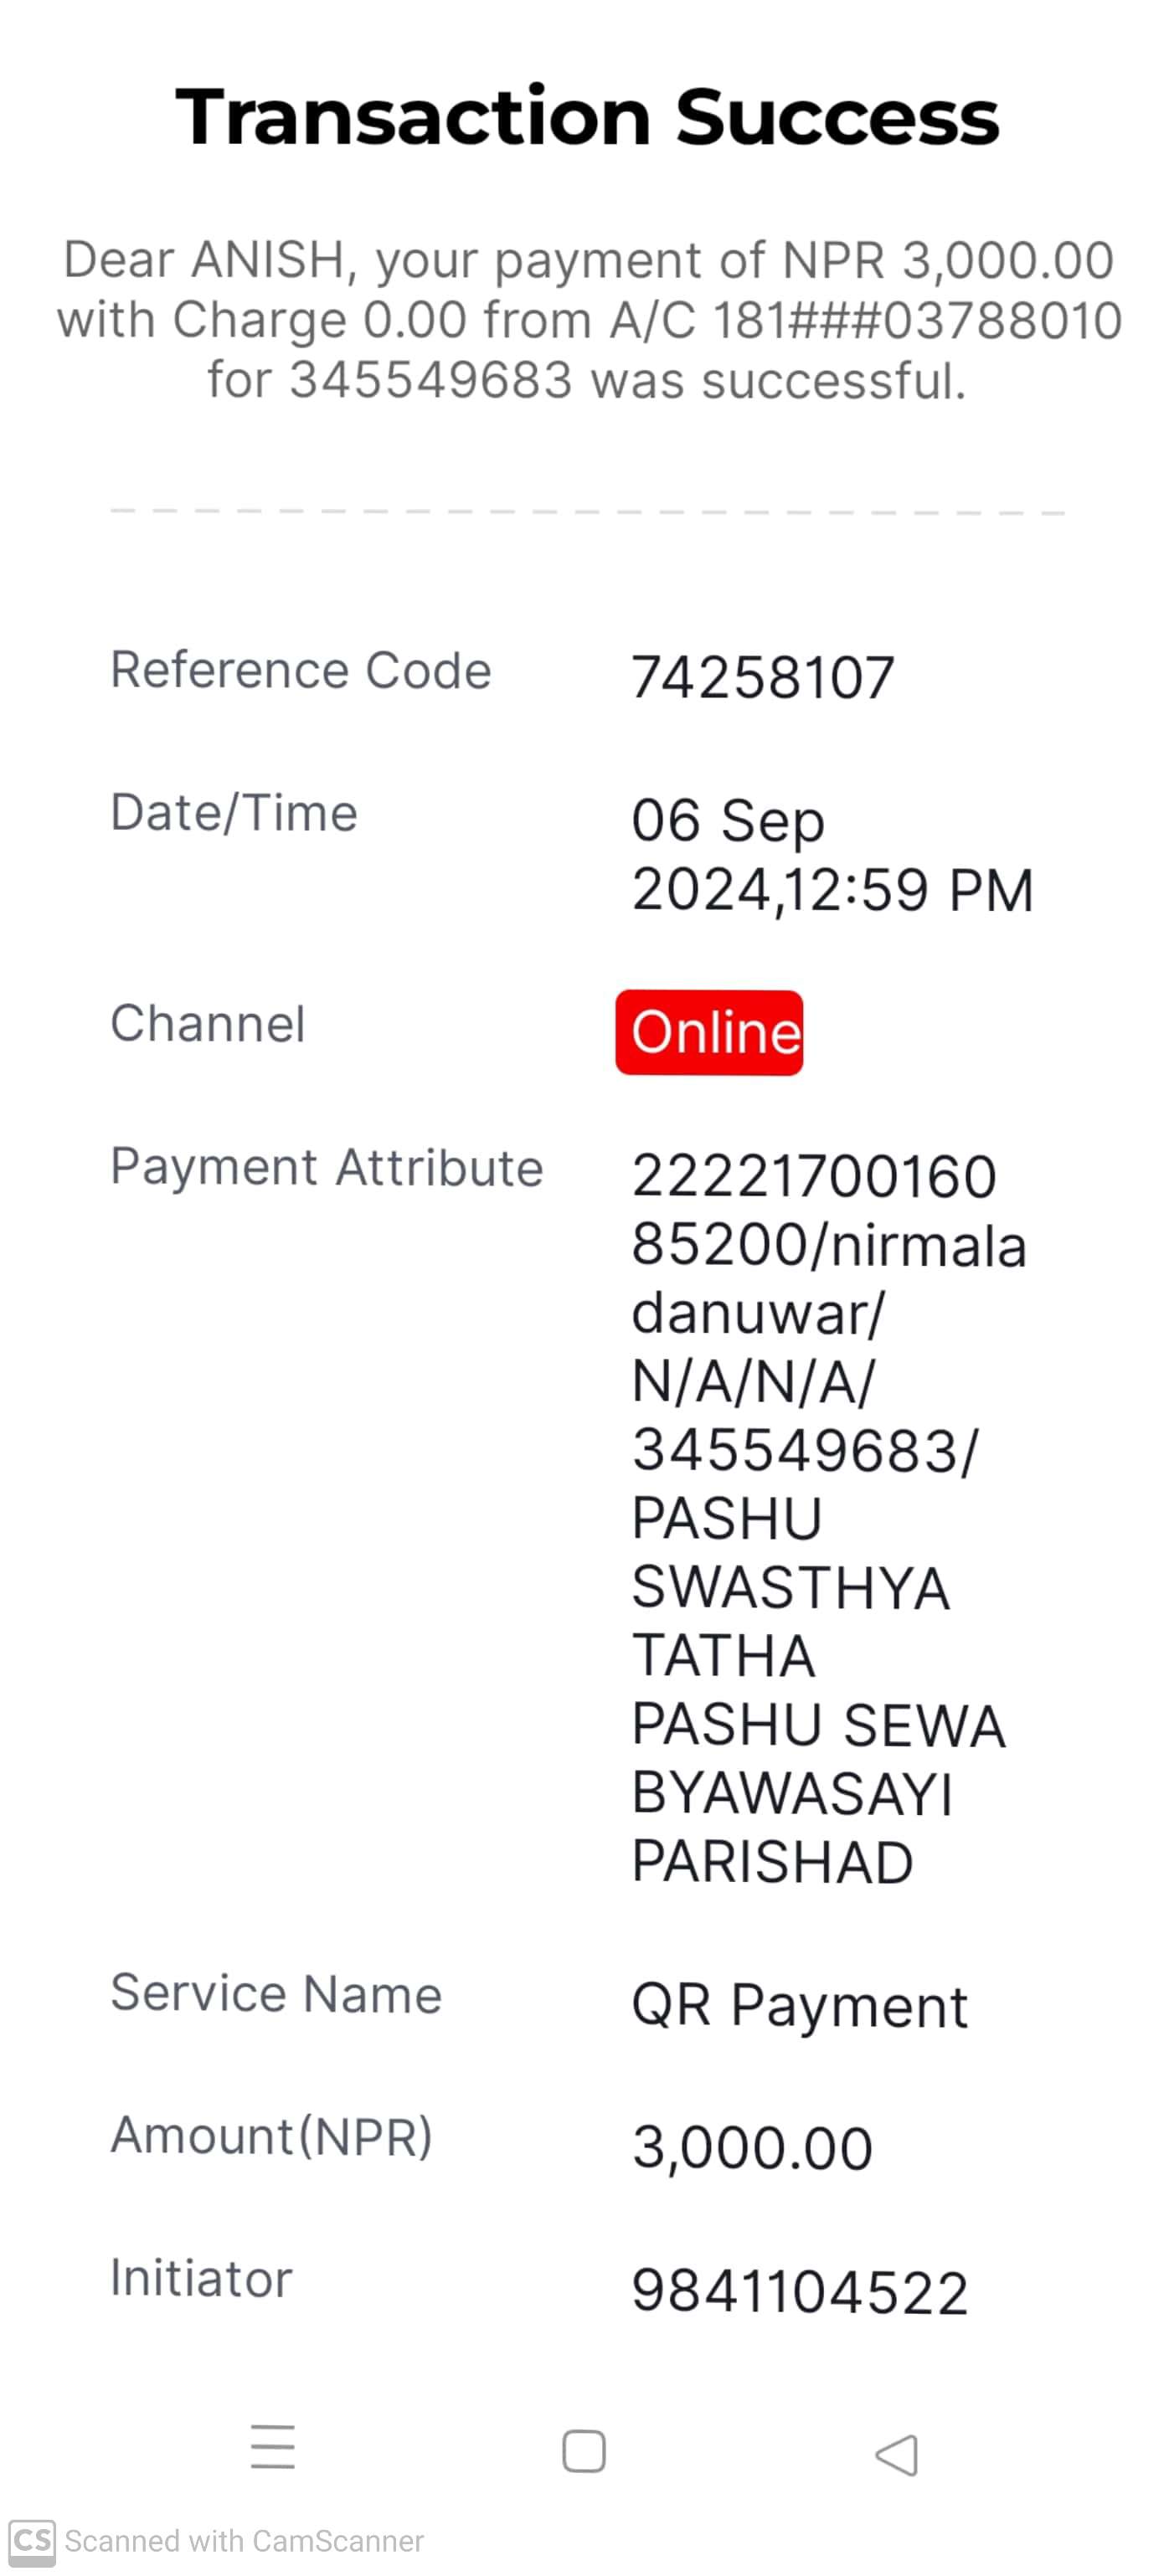Click the date 06 Sep 2024,12:59 PM
The width and height of the screenshot is (1169, 2576).
point(832,855)
